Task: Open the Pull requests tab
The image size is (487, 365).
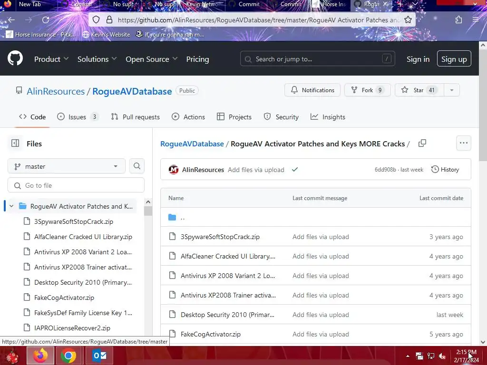Action: click(136, 117)
